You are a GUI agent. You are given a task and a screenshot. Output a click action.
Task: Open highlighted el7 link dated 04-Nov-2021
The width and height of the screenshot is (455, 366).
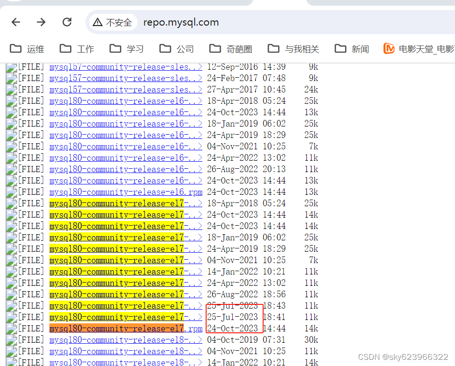coord(126,260)
